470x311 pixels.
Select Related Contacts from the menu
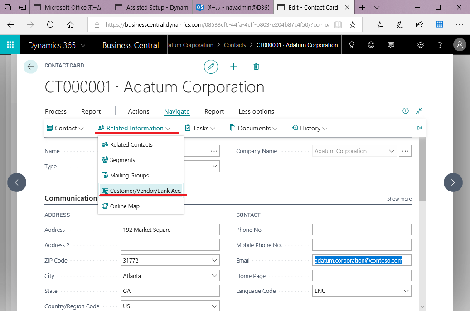(x=141, y=144)
